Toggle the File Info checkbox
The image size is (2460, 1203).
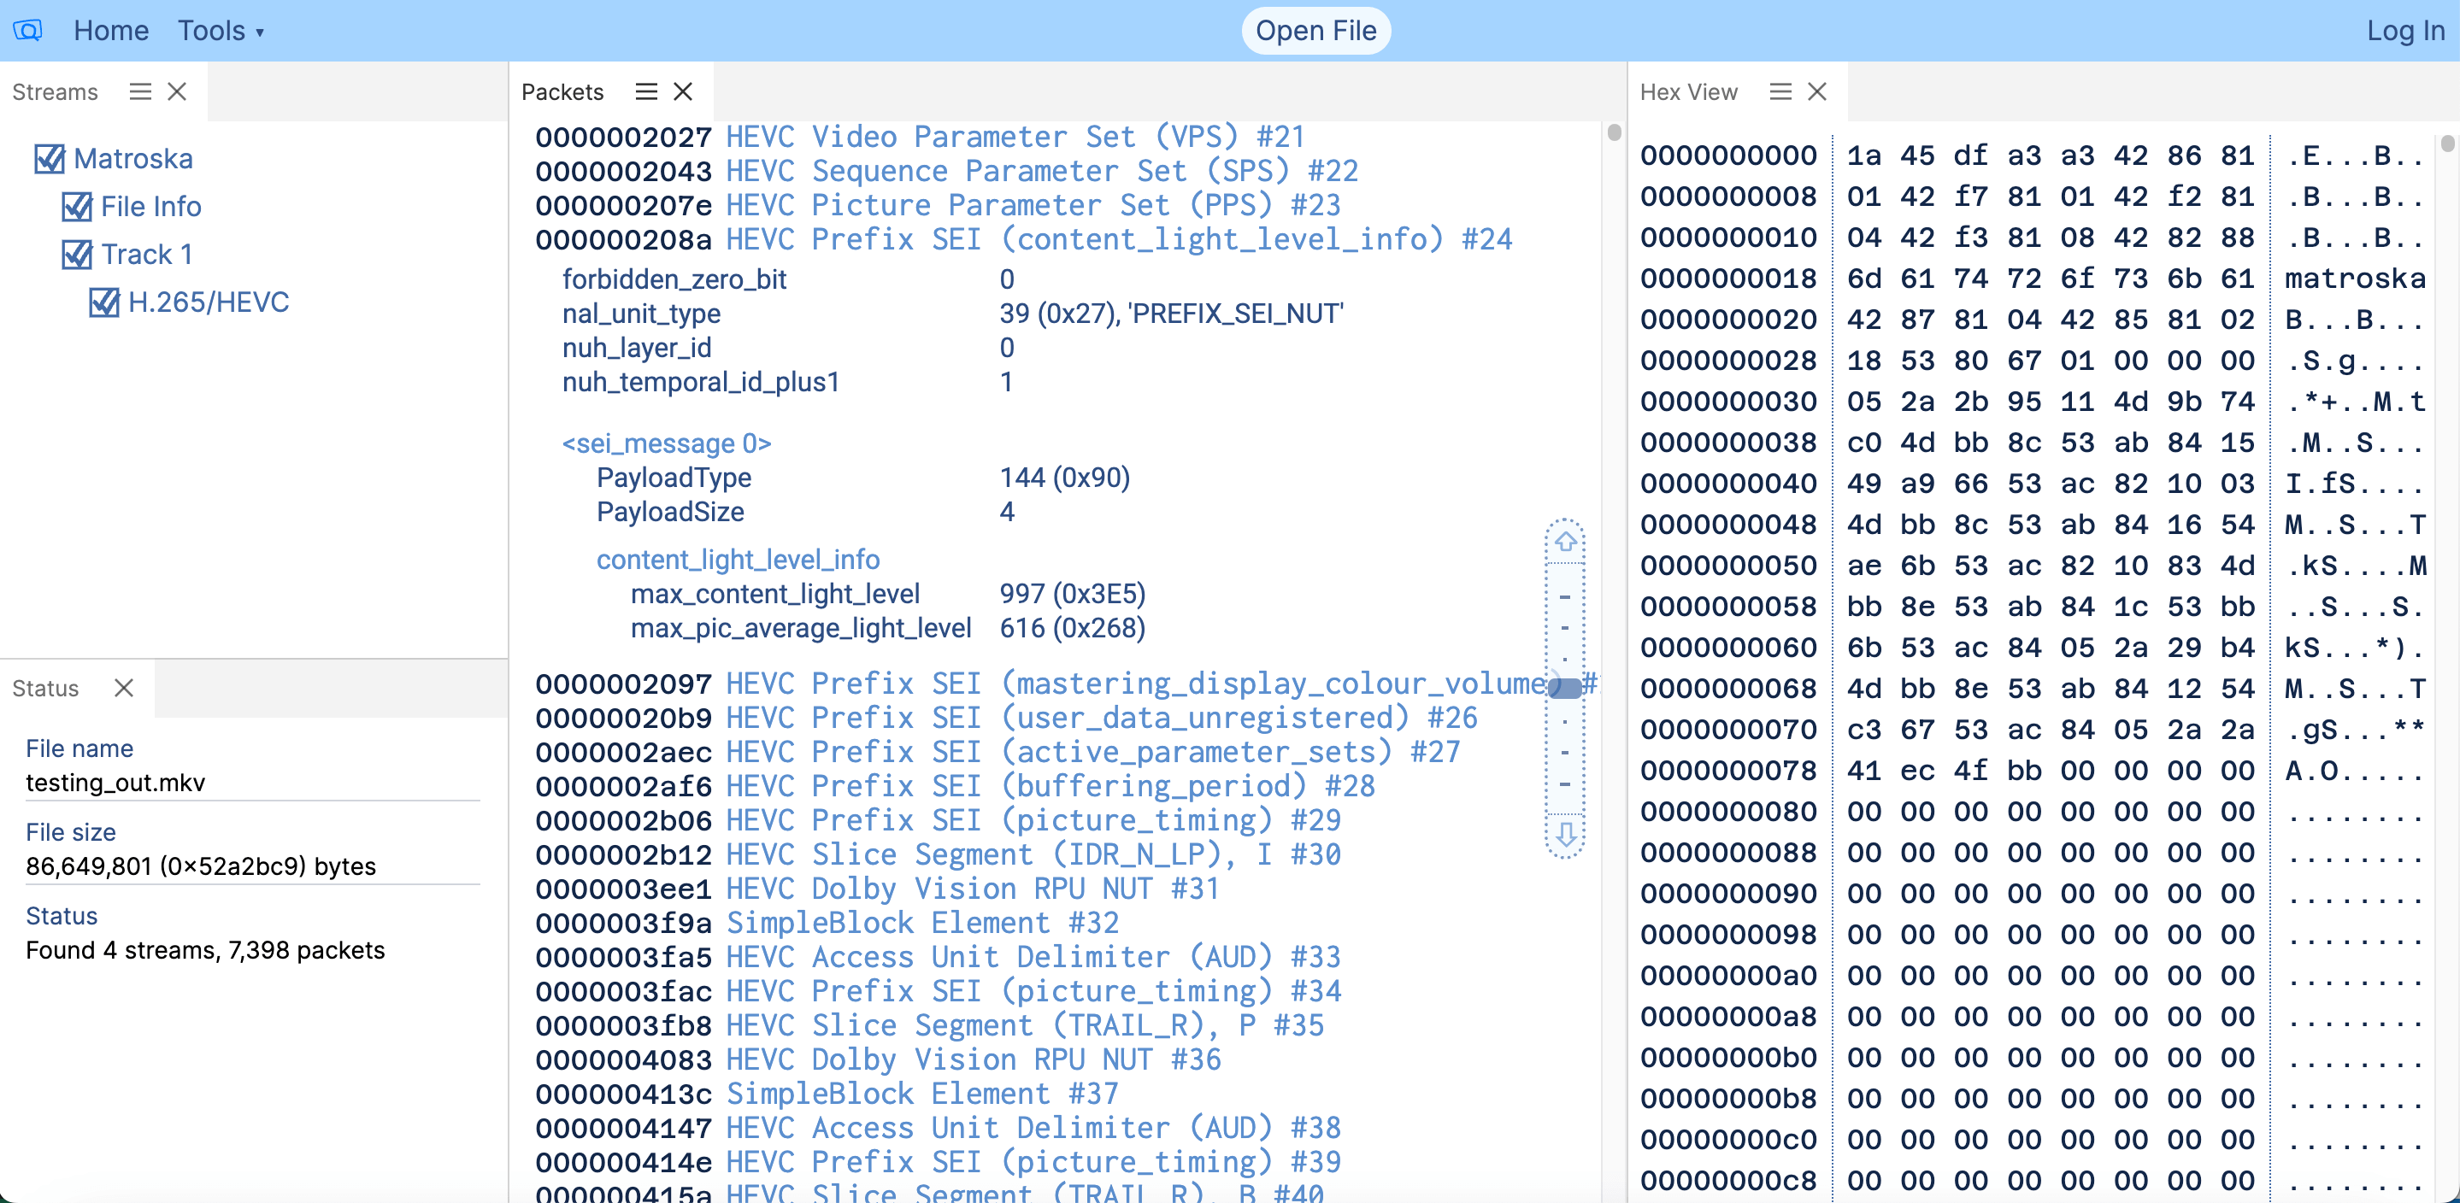pyautogui.click(x=77, y=206)
